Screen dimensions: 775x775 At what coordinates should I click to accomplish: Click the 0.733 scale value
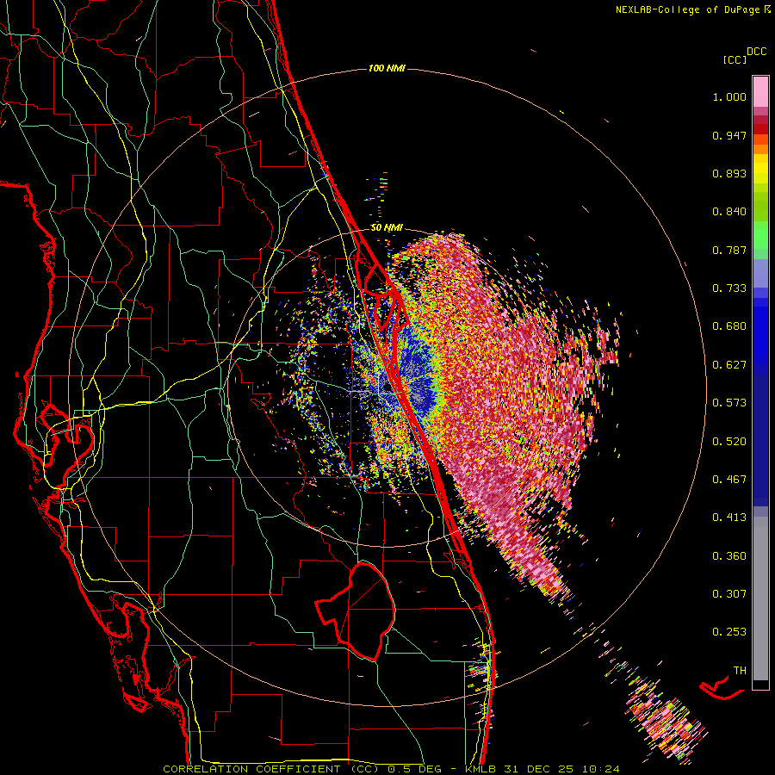point(729,288)
